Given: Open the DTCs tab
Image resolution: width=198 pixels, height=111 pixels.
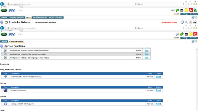Looking at the screenshot, I should [x=28, y=17].
